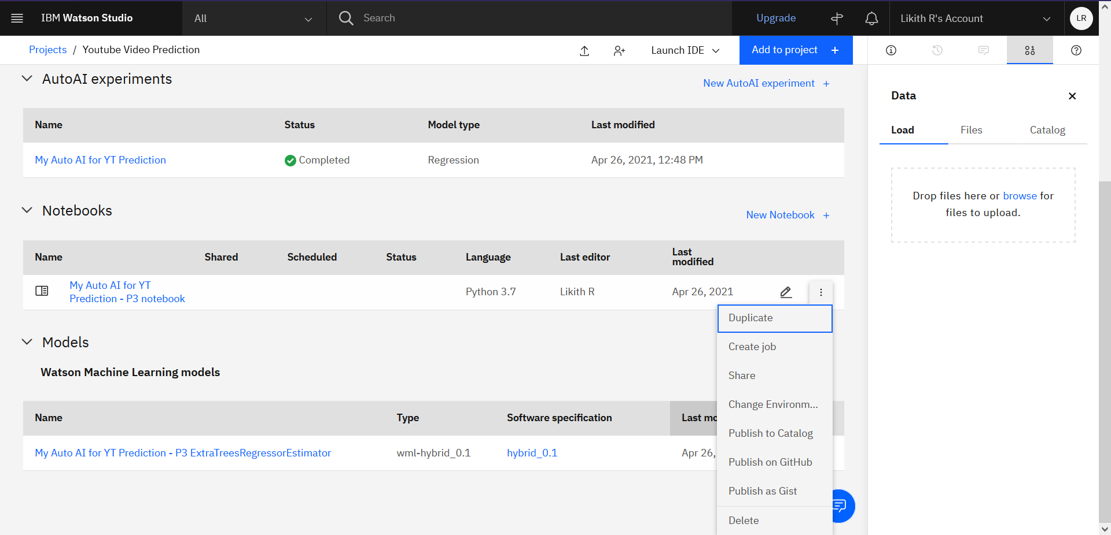Click the export project upload icon
1111x535 pixels.
pos(584,50)
